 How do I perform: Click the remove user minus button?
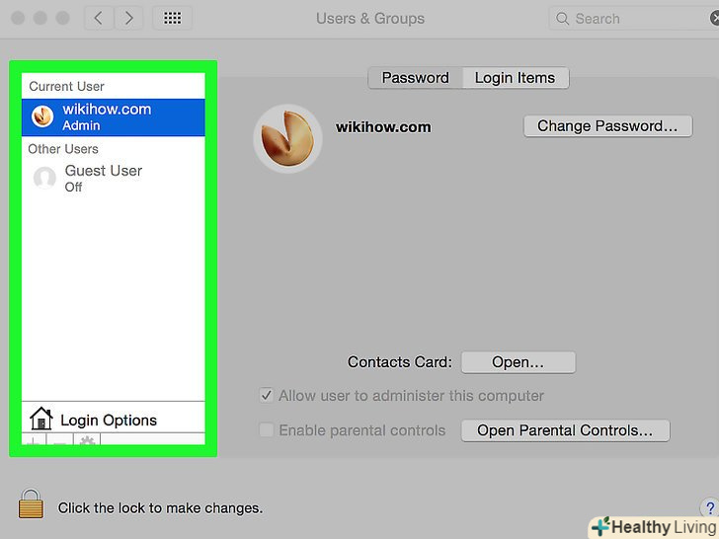click(60, 440)
